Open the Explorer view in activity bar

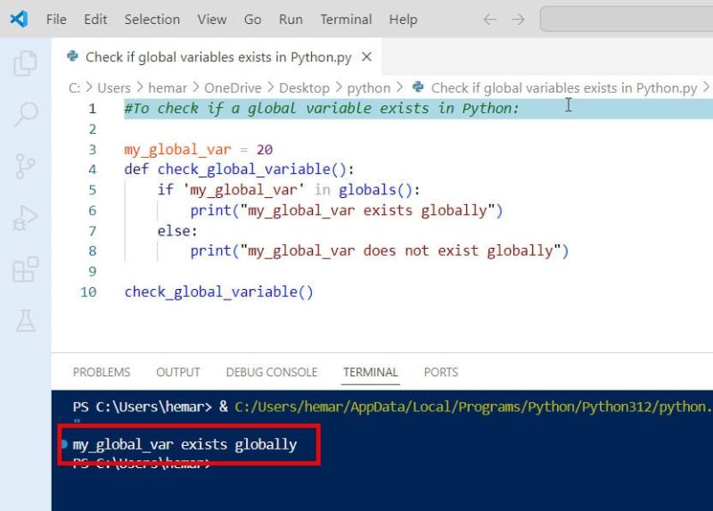[25, 62]
